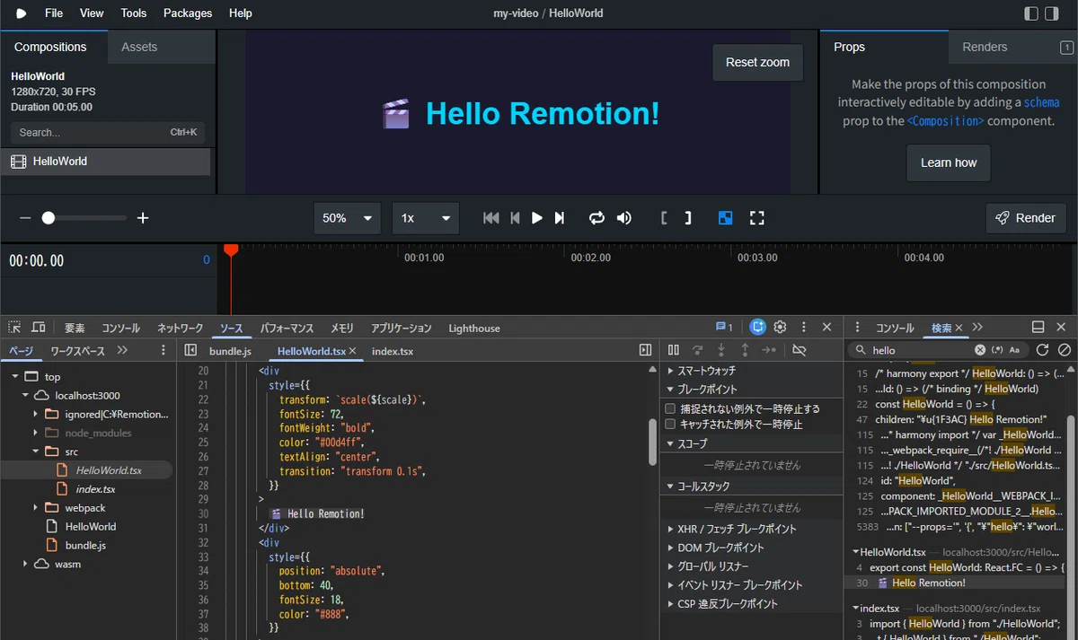Open the schema link

point(1042,102)
